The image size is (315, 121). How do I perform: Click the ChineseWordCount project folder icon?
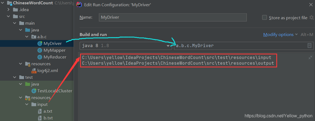[x=9, y=3]
